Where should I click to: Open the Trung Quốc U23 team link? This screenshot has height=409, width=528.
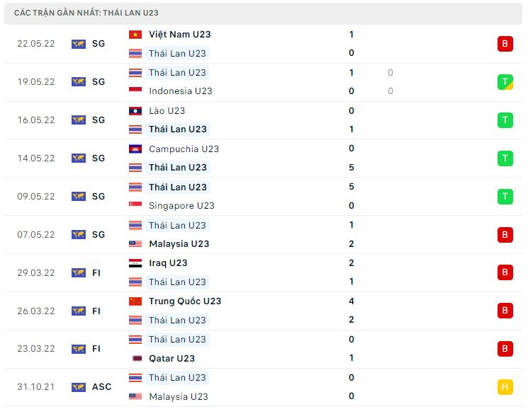185,301
